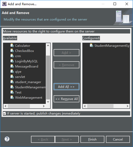Select crm in the Available list
The image size is (133, 147).
pyautogui.click(x=18, y=56)
